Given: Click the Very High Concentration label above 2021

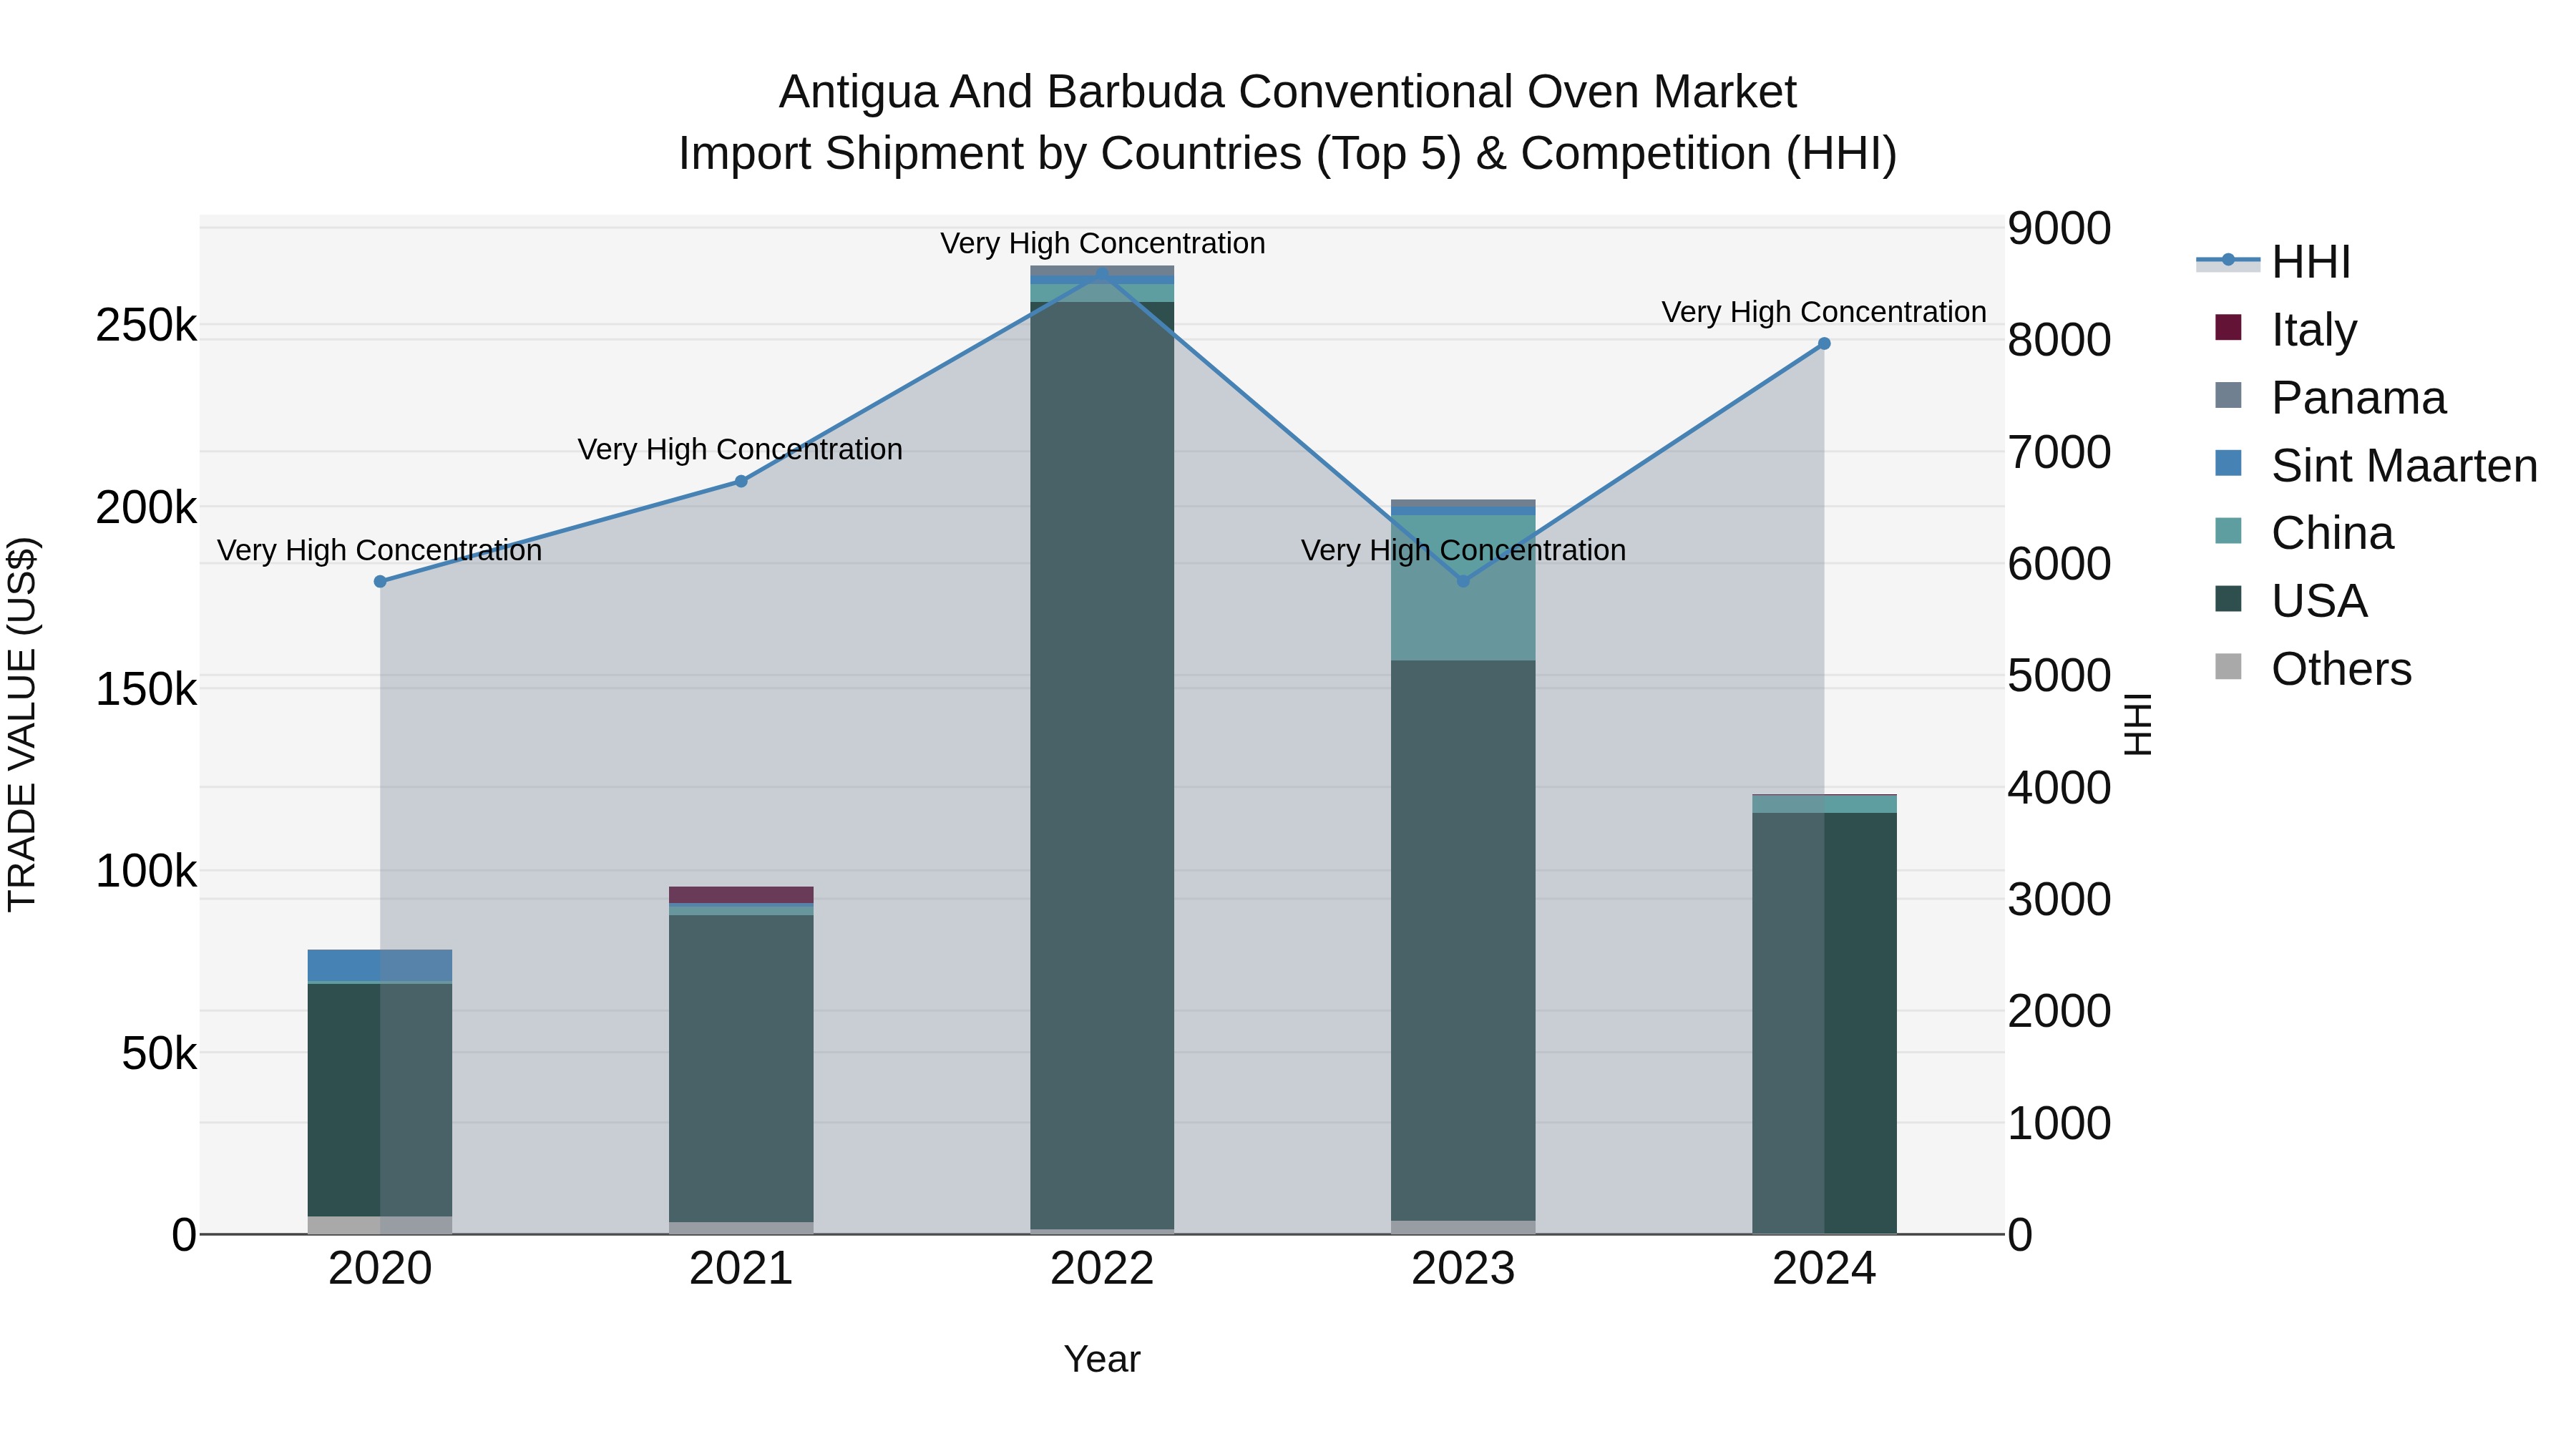Looking at the screenshot, I should tap(740, 449).
